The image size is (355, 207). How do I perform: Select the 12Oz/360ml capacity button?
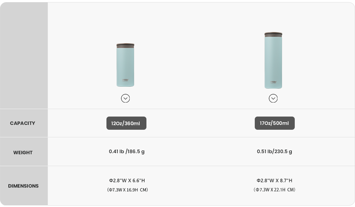click(126, 123)
